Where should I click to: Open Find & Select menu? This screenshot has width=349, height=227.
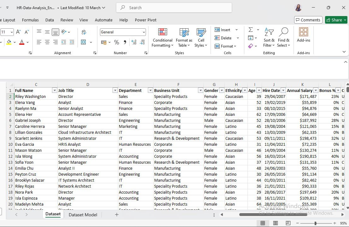click(x=283, y=37)
